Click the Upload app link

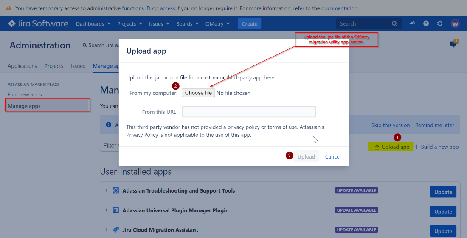tap(392, 147)
